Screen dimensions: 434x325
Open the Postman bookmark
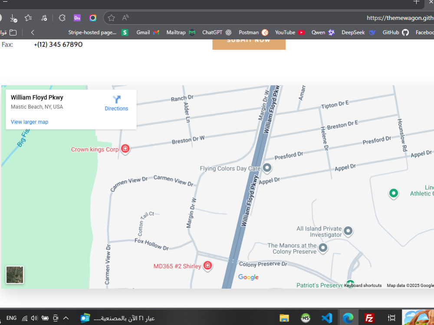pyautogui.click(x=253, y=32)
